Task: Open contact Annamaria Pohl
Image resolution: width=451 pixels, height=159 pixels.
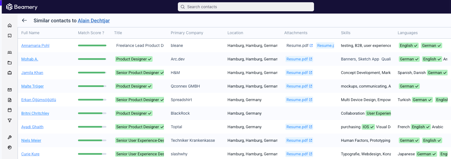Action: coord(35,45)
